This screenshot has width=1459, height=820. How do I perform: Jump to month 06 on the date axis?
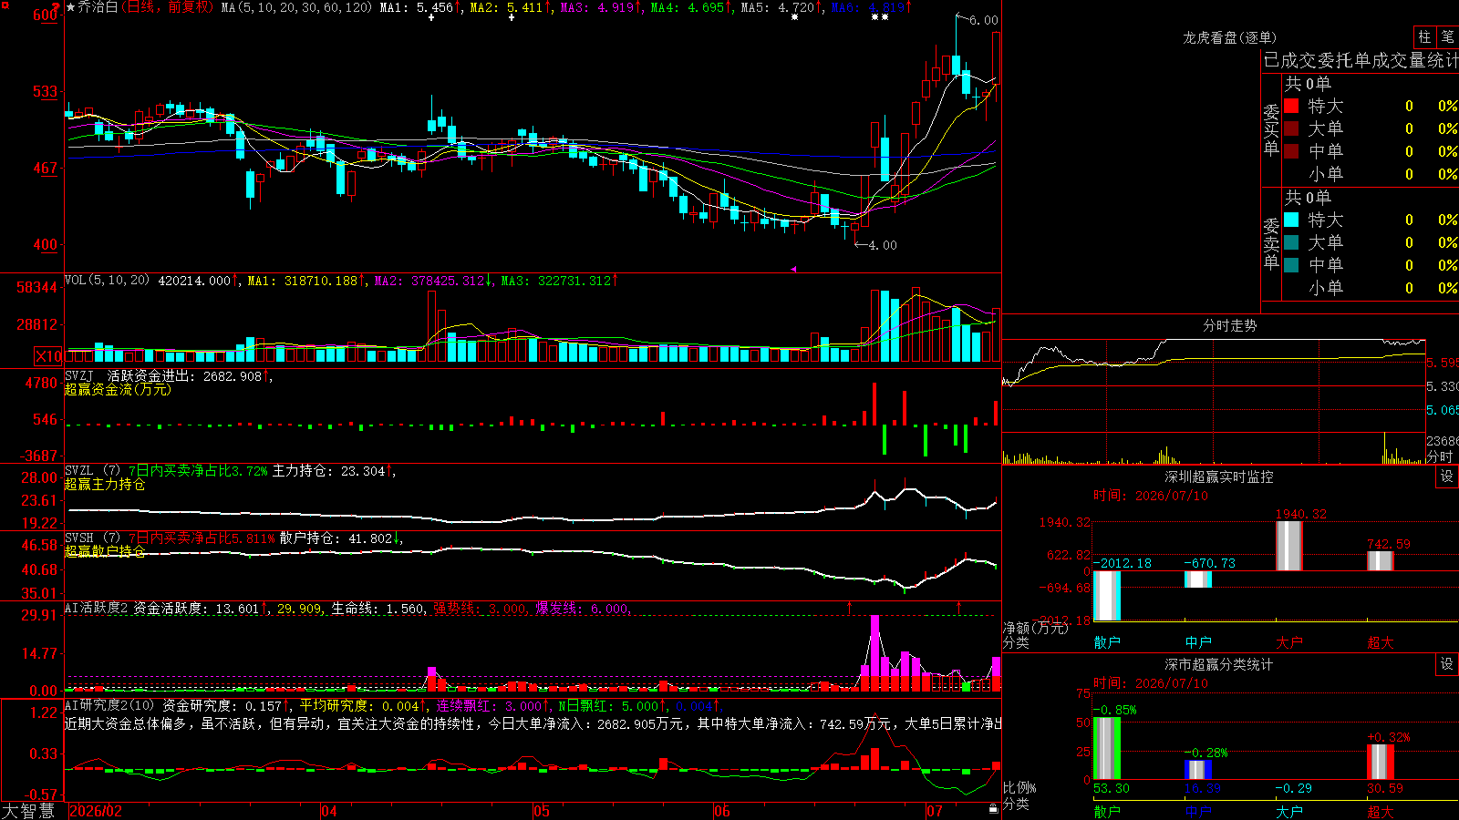coord(722,811)
